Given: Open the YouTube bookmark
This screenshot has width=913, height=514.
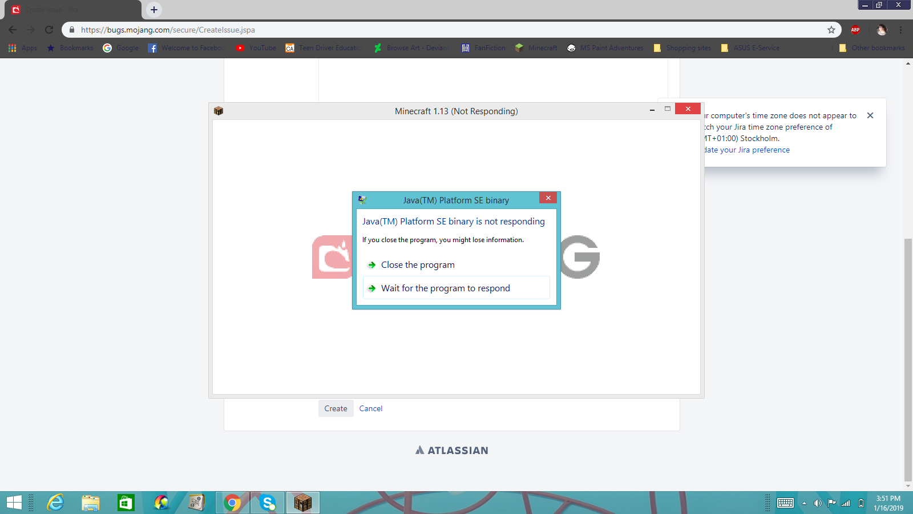Looking at the screenshot, I should (x=256, y=48).
